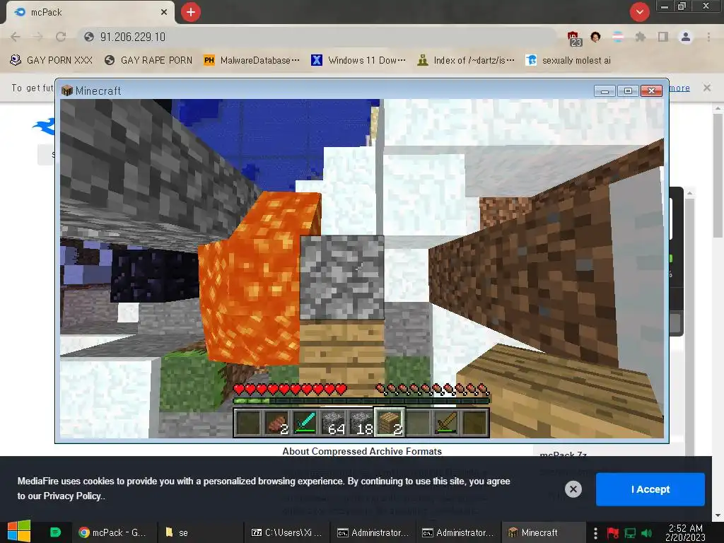
Task: Toggle the browser side panel
Action: click(663, 37)
